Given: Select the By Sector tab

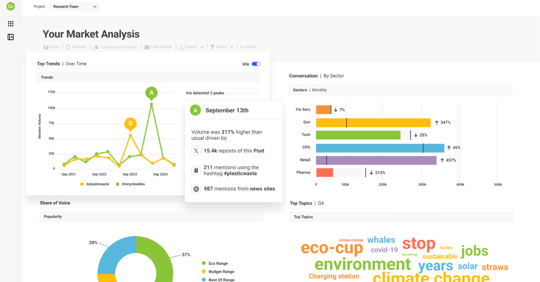Looking at the screenshot, I should tap(333, 76).
